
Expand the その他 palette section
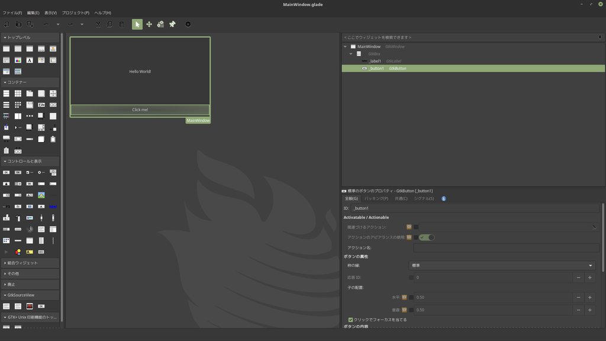coord(30,274)
